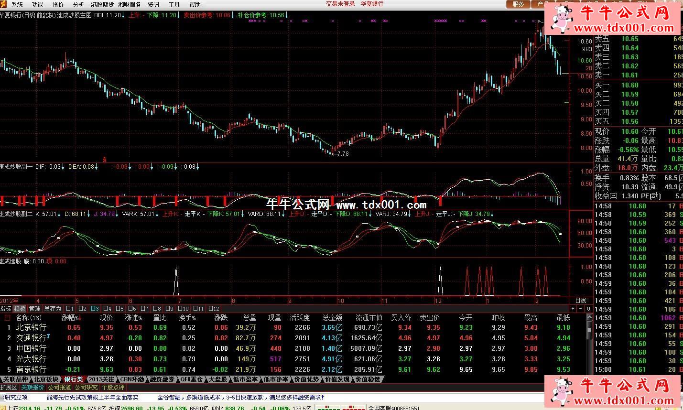Viewport: 683px width, 410px height.
Task: Open the 资讯 menu
Action: click(153, 4)
